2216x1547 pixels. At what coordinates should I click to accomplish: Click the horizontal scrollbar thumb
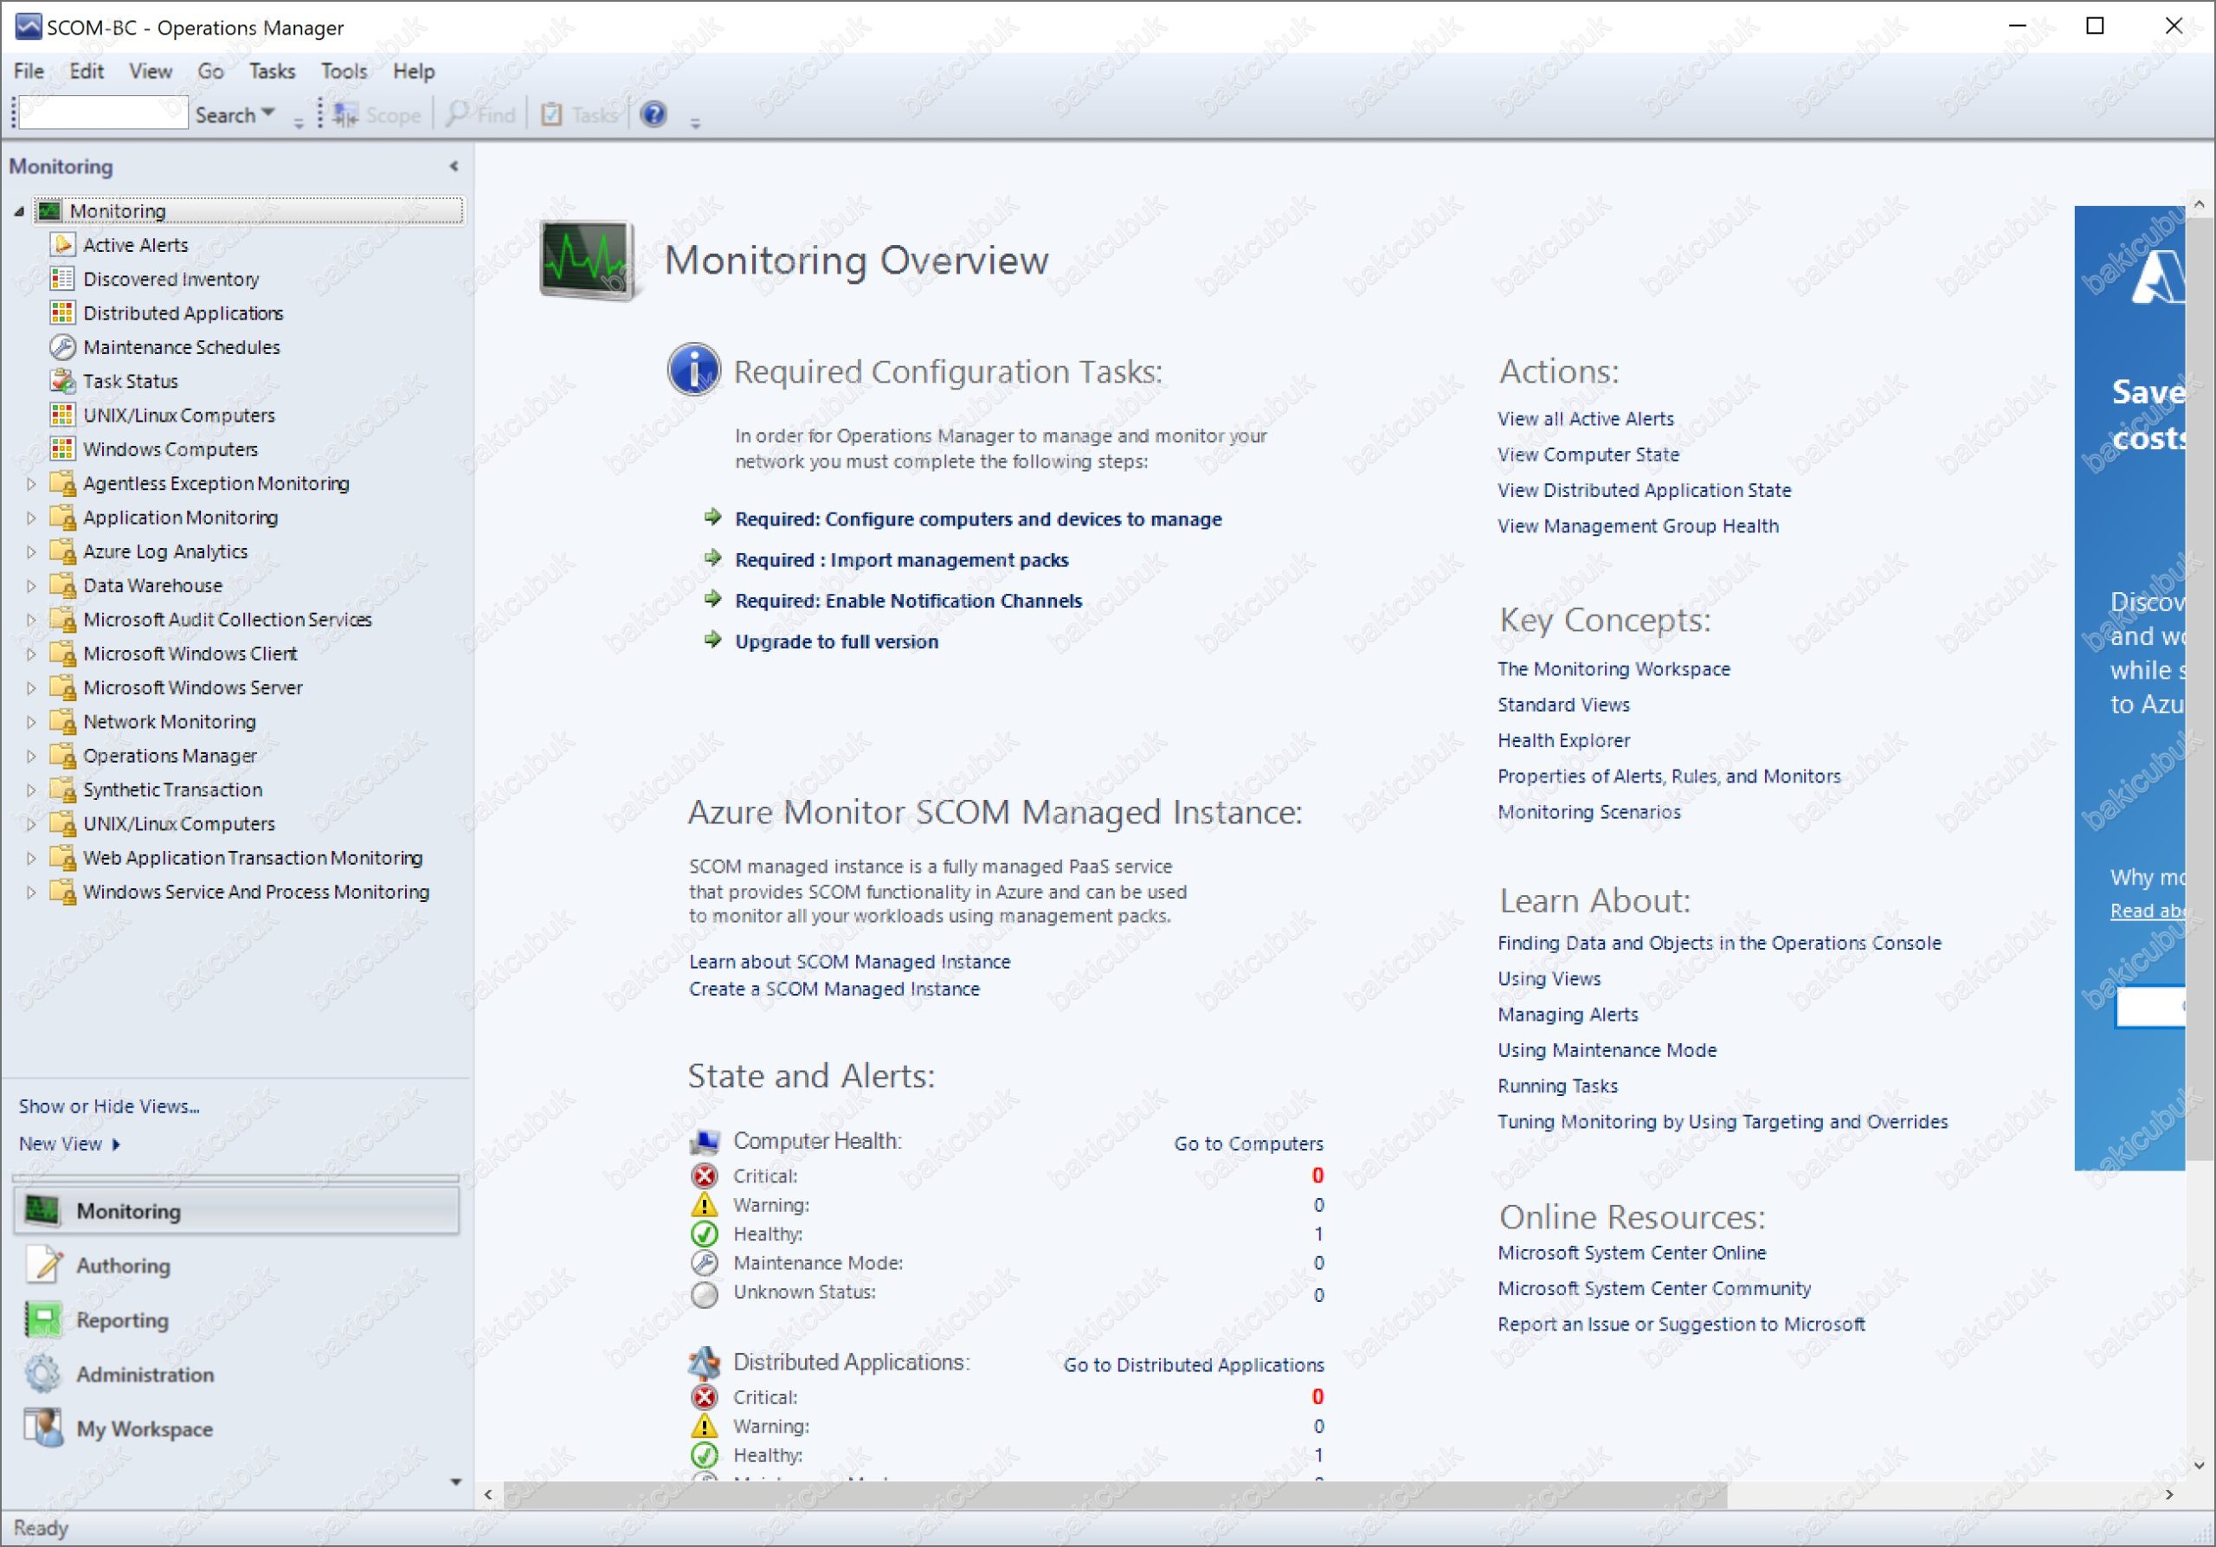(1115, 1494)
